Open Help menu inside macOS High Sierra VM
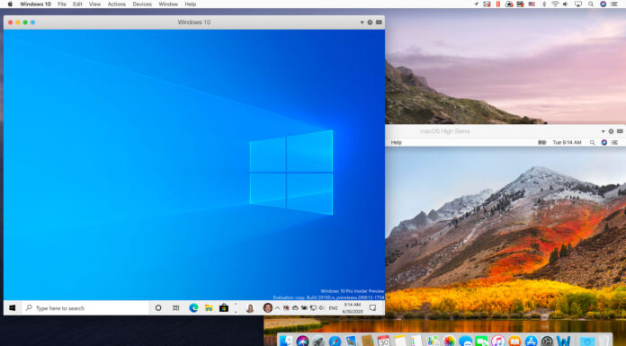The width and height of the screenshot is (626, 346). [396, 143]
